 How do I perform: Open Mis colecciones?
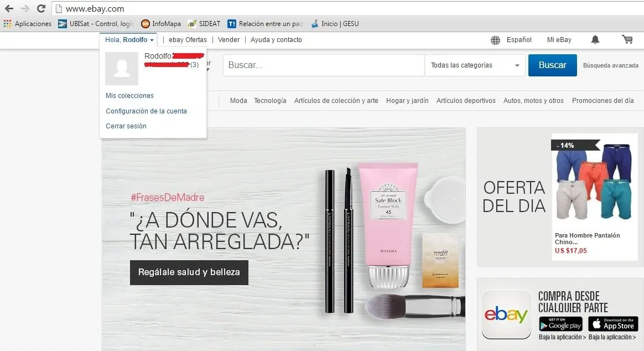130,95
